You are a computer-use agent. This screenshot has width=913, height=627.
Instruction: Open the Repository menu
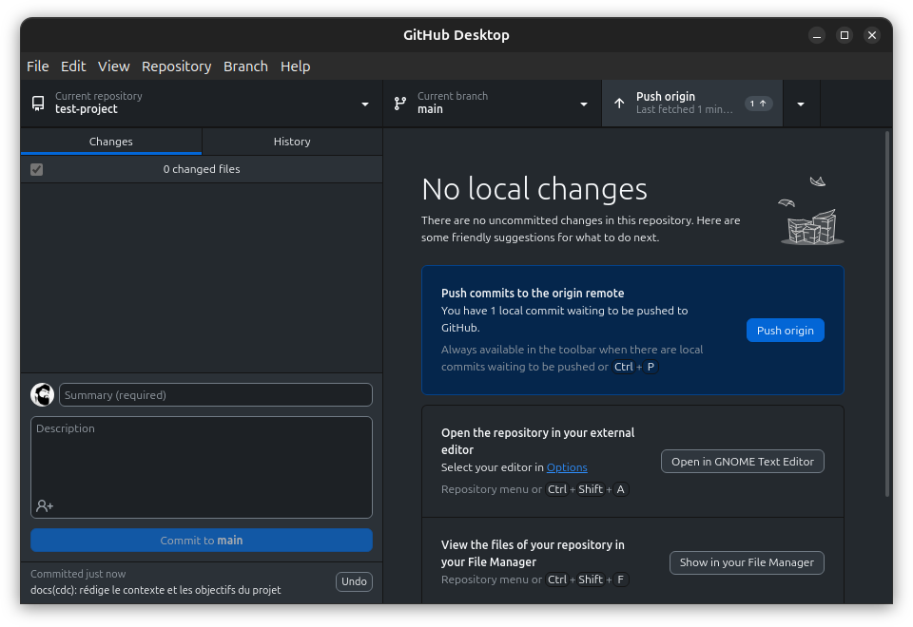177,66
